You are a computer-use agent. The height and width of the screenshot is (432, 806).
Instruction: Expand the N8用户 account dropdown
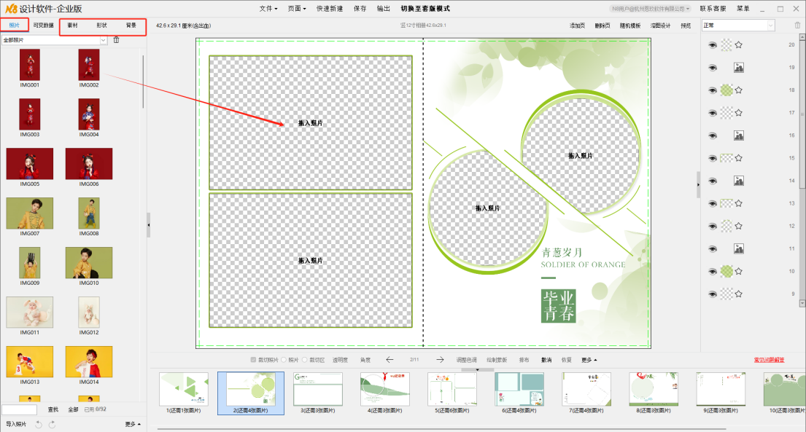click(x=650, y=9)
